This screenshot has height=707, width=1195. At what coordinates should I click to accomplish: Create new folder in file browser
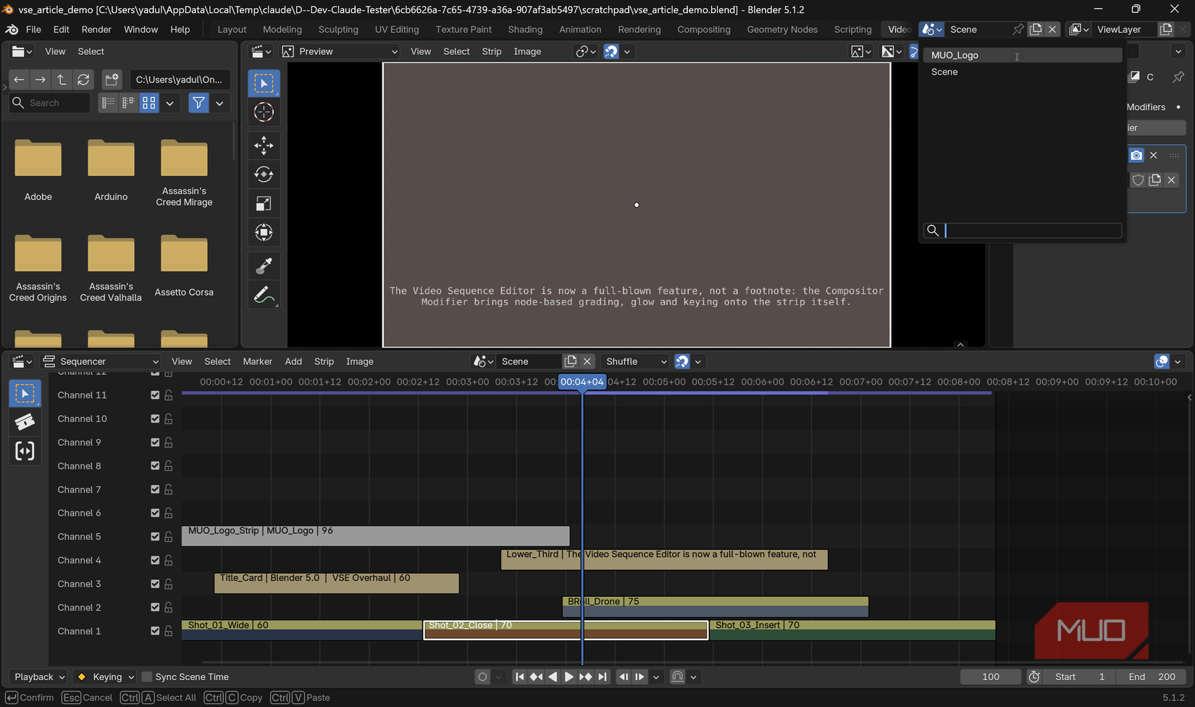(112, 80)
